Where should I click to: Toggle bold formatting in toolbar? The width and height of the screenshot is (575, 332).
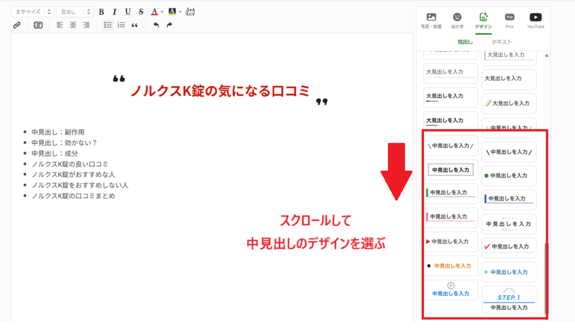[x=101, y=12]
